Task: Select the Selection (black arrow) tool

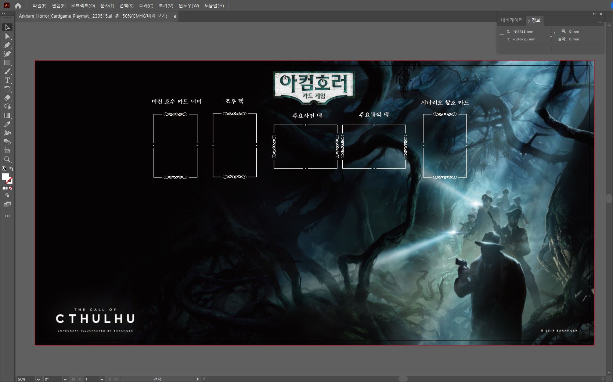Action: point(7,28)
